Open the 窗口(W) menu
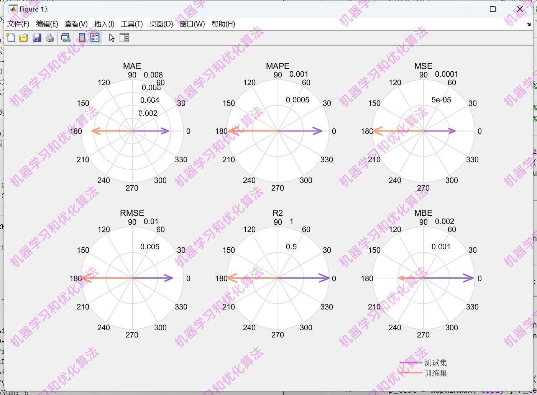The height and width of the screenshot is (395, 537). [x=192, y=24]
